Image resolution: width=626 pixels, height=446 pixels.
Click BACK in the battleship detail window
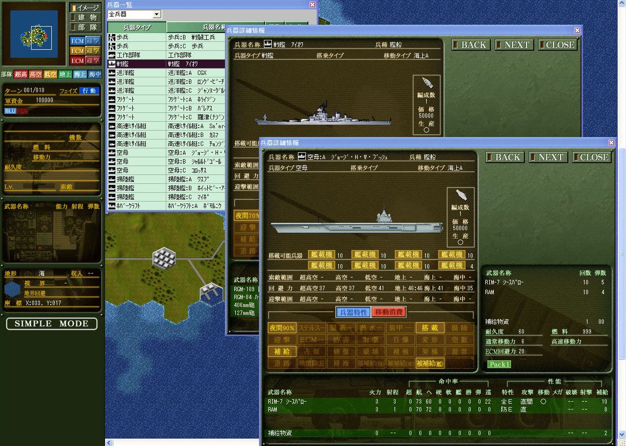click(x=469, y=45)
